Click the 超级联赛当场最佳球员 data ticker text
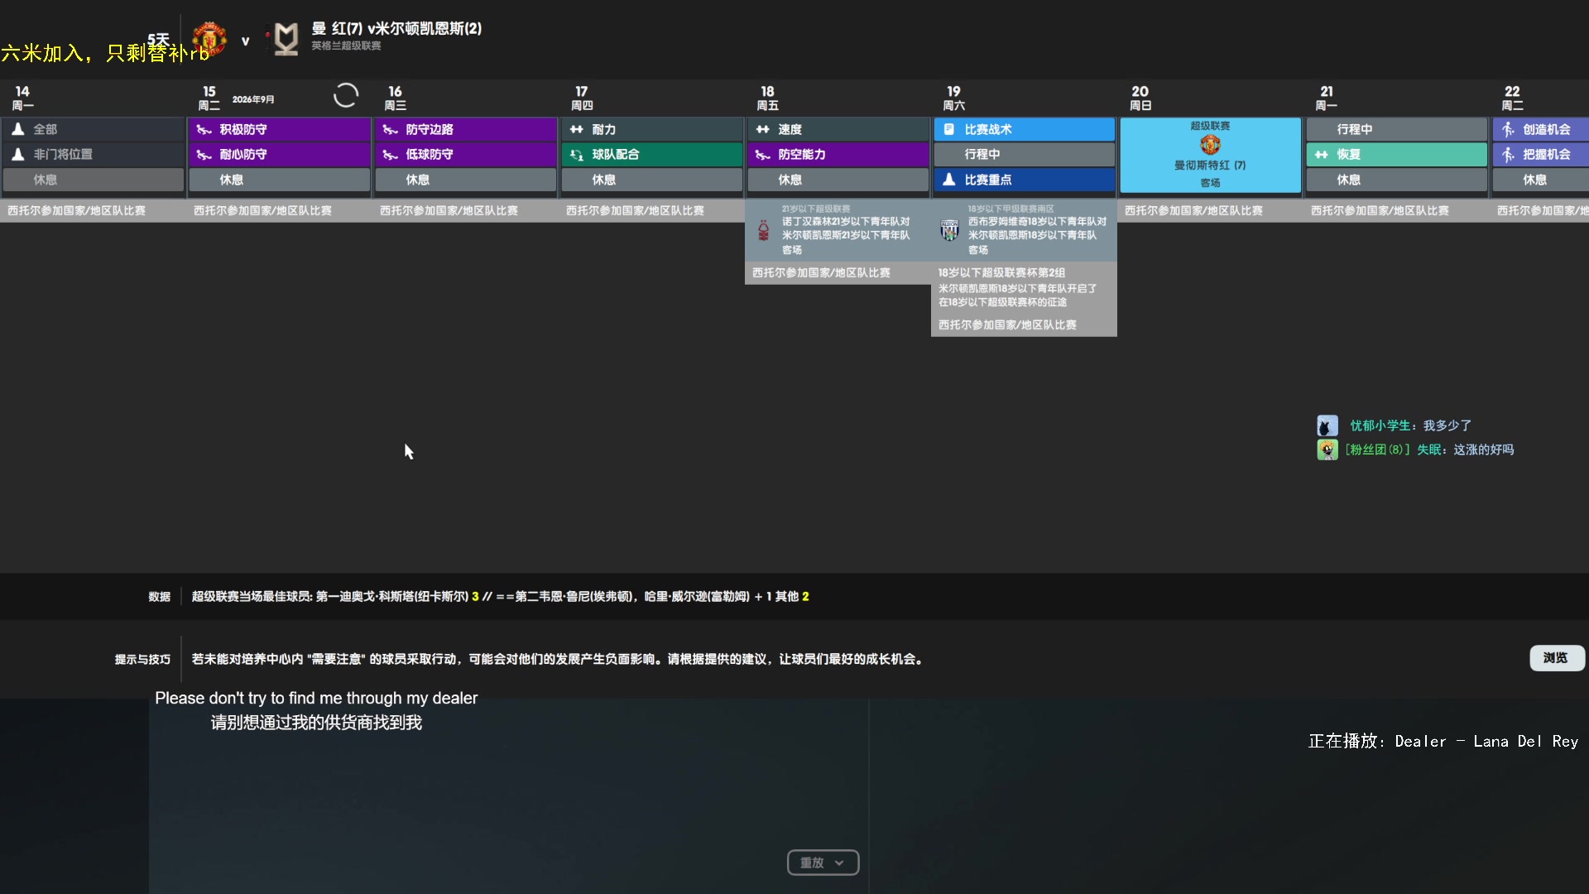1589x894 pixels. (x=500, y=597)
